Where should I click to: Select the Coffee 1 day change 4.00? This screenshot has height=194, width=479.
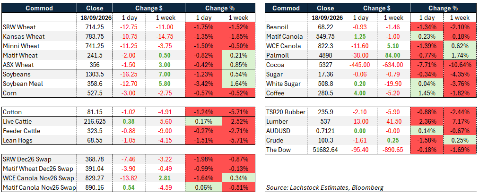click(361, 93)
